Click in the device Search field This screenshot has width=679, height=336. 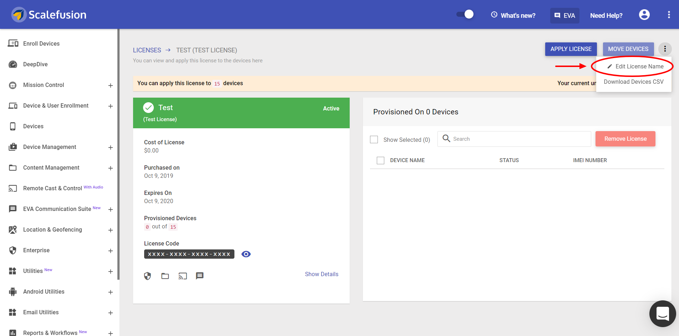[514, 139]
